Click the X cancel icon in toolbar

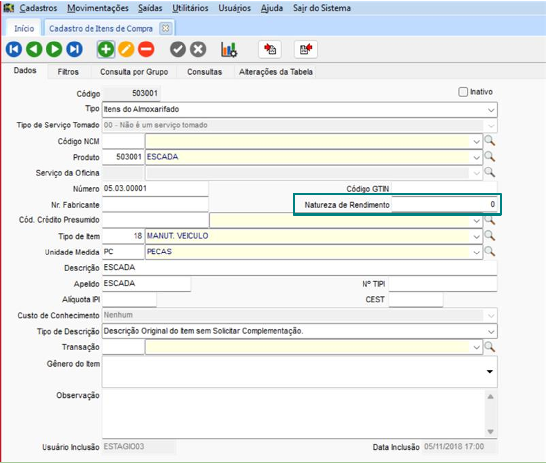pos(198,49)
